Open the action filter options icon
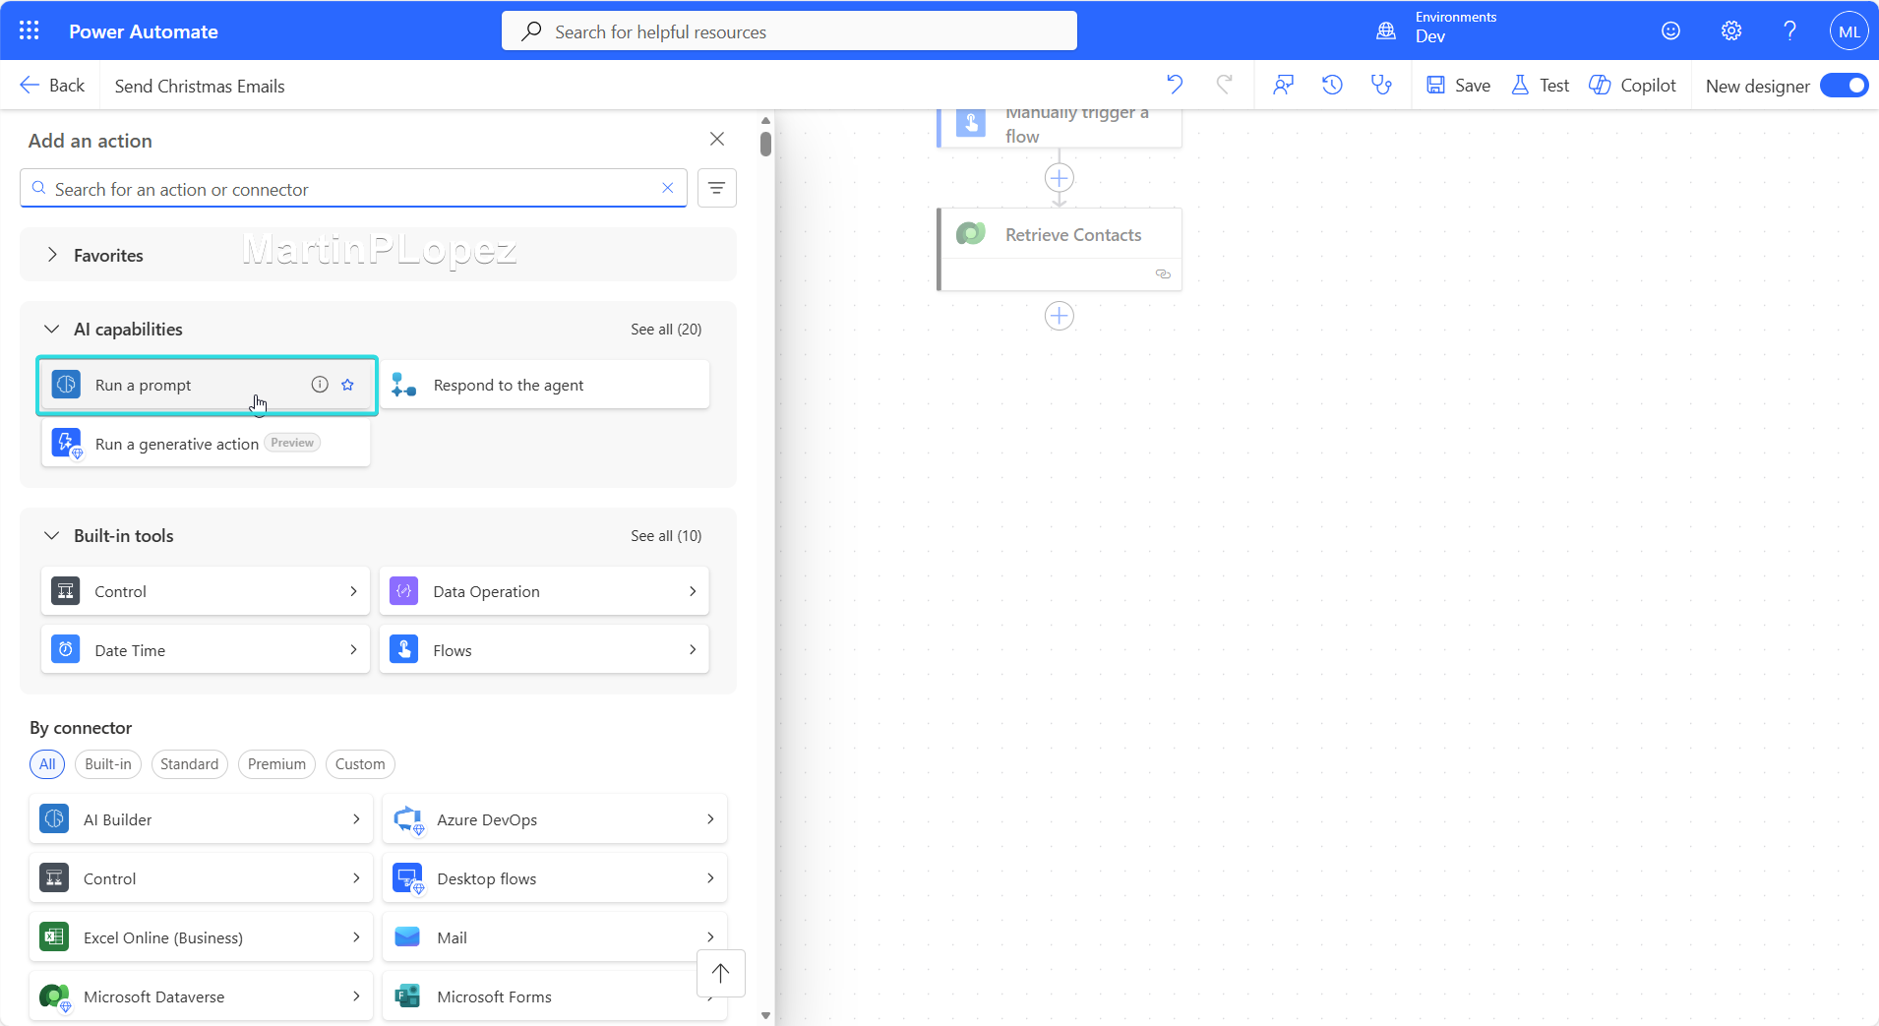This screenshot has width=1879, height=1026. tap(717, 188)
